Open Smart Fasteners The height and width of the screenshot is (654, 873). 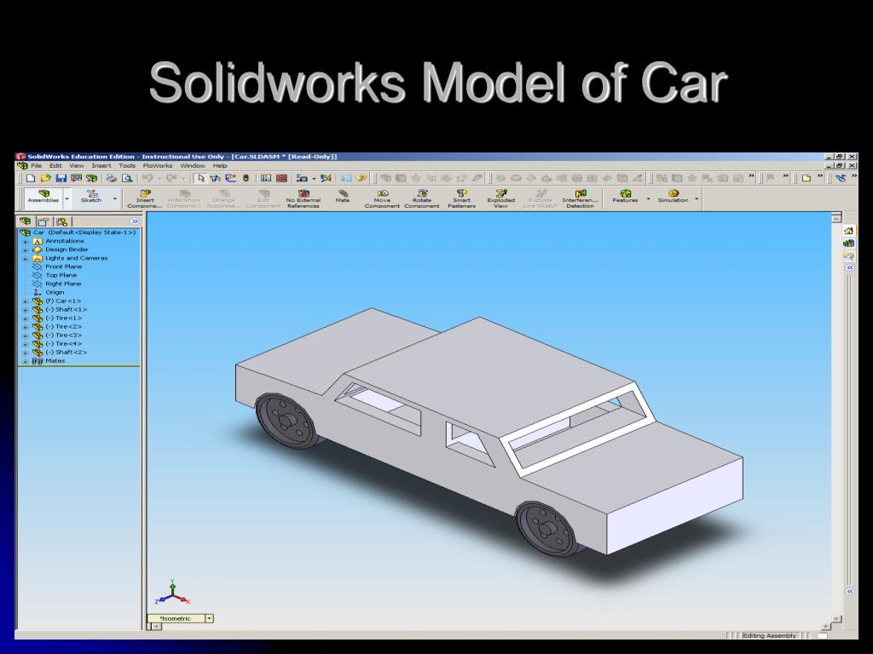pos(461,199)
